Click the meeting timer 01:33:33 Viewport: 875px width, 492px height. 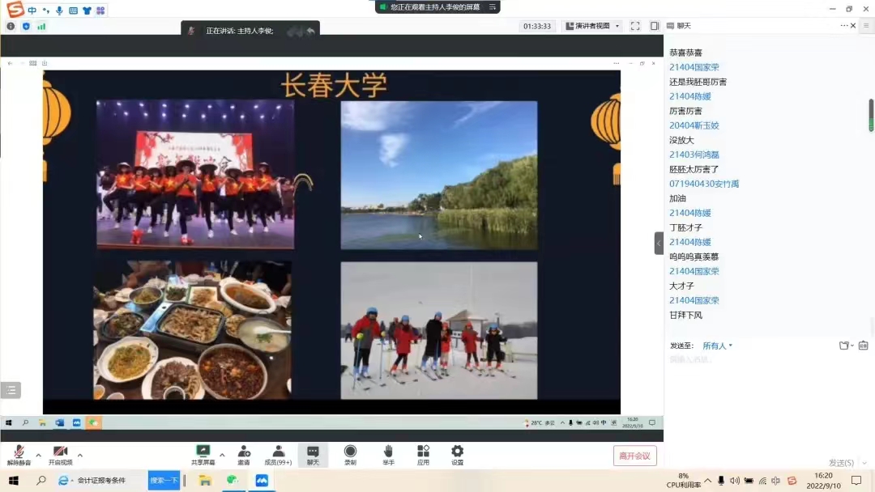[537, 26]
